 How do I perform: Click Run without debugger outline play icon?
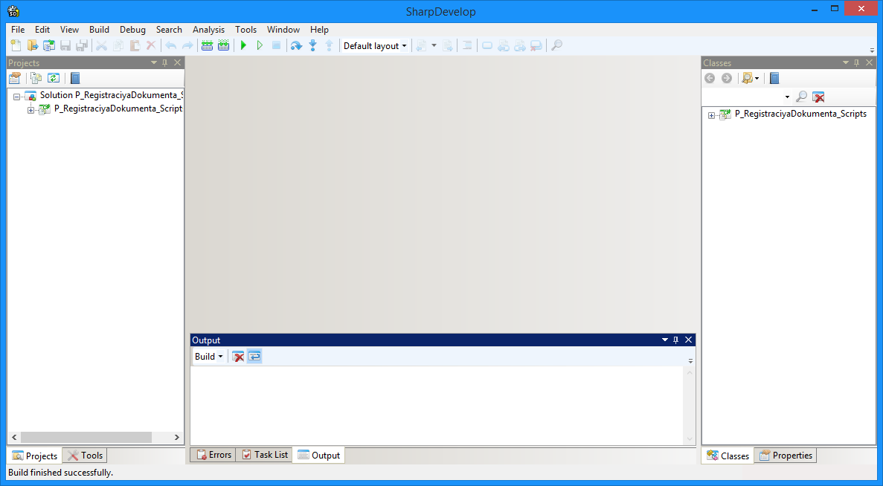(260, 46)
